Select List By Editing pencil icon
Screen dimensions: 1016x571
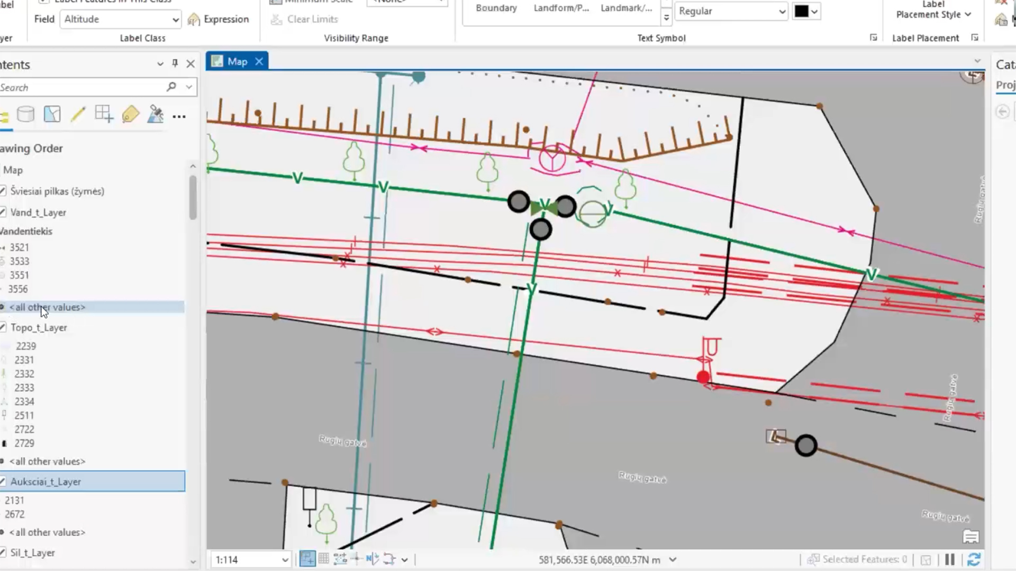pos(78,114)
